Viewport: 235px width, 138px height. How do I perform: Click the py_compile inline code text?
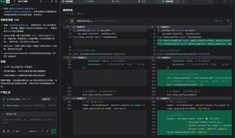pyautogui.click(x=17, y=67)
